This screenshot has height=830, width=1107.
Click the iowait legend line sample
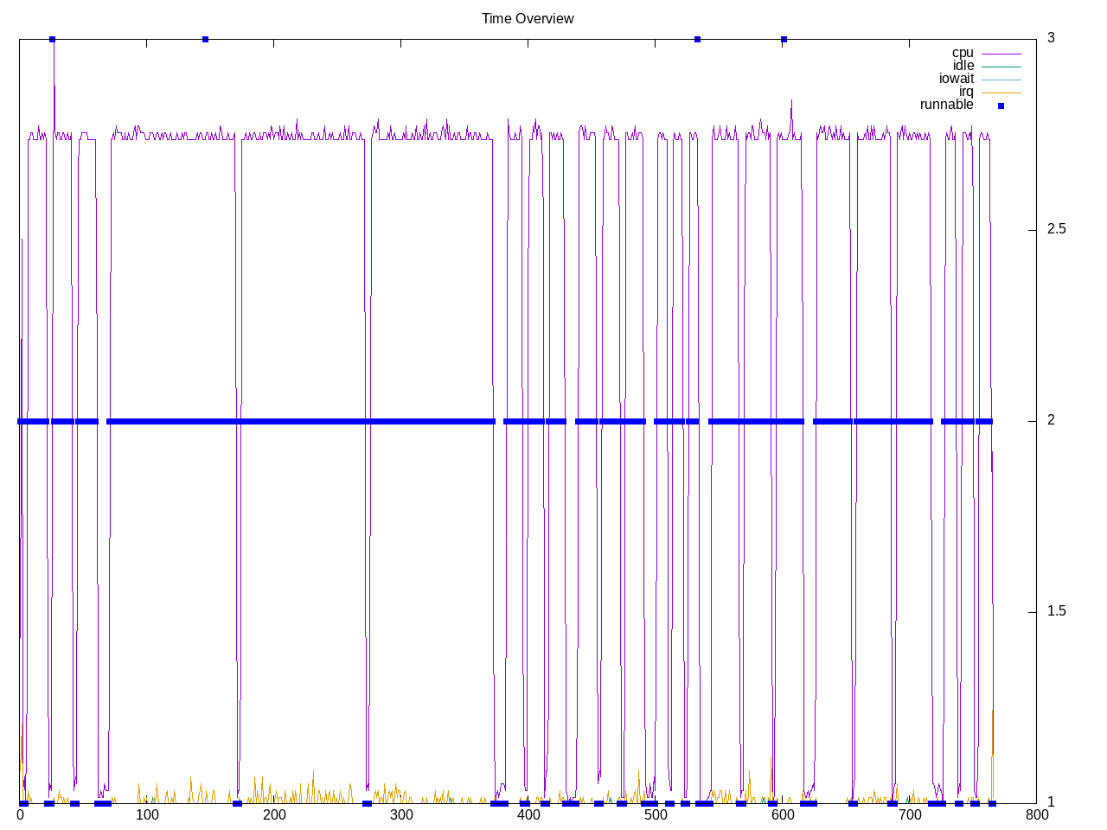1001,80
